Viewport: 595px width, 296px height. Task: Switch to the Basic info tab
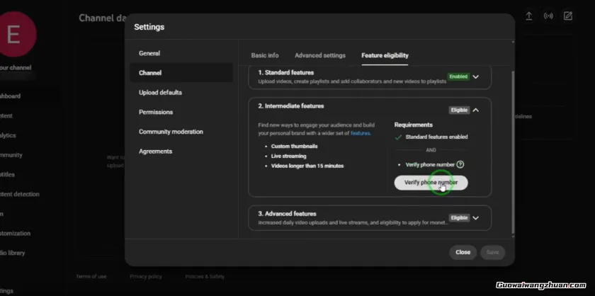tap(265, 55)
